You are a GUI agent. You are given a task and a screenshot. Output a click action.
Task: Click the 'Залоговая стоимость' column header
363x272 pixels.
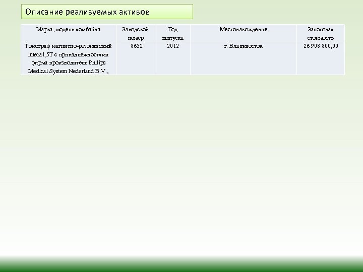click(321, 34)
